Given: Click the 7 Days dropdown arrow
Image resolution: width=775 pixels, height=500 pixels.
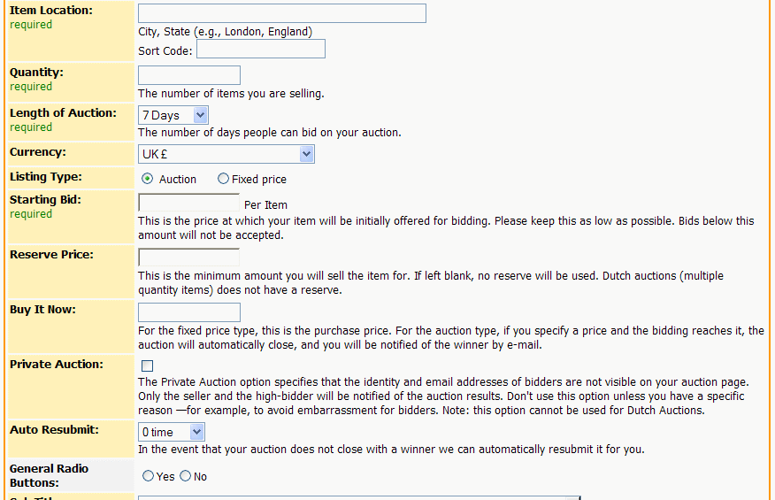Looking at the screenshot, I should (x=200, y=115).
